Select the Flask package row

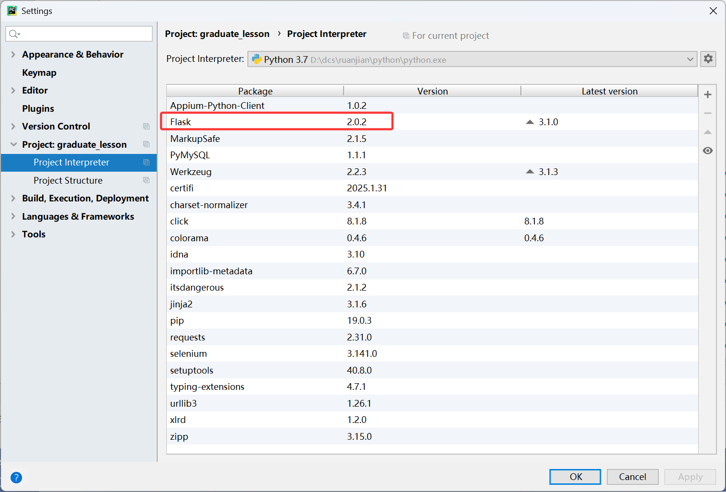[432, 122]
